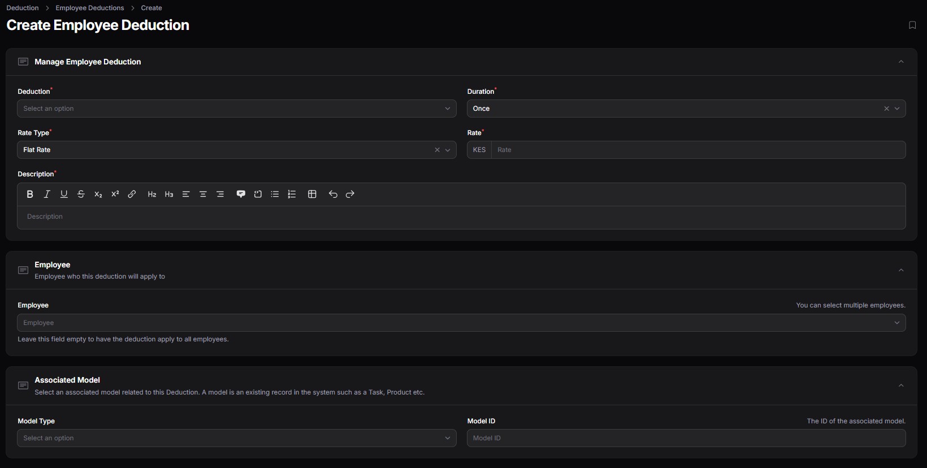This screenshot has width=927, height=468.
Task: Click the Rate input field
Action: tap(698, 150)
